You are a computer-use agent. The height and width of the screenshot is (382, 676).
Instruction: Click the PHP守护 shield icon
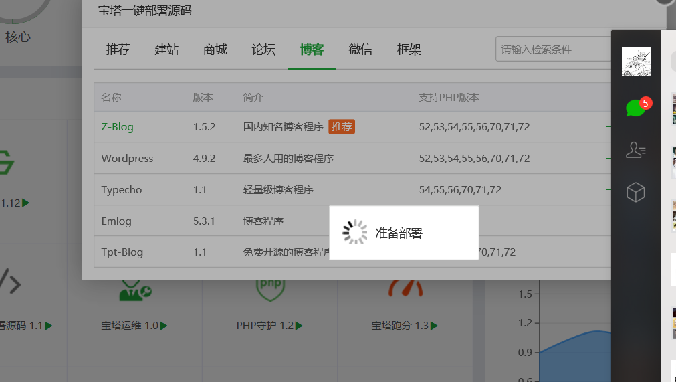(x=270, y=290)
